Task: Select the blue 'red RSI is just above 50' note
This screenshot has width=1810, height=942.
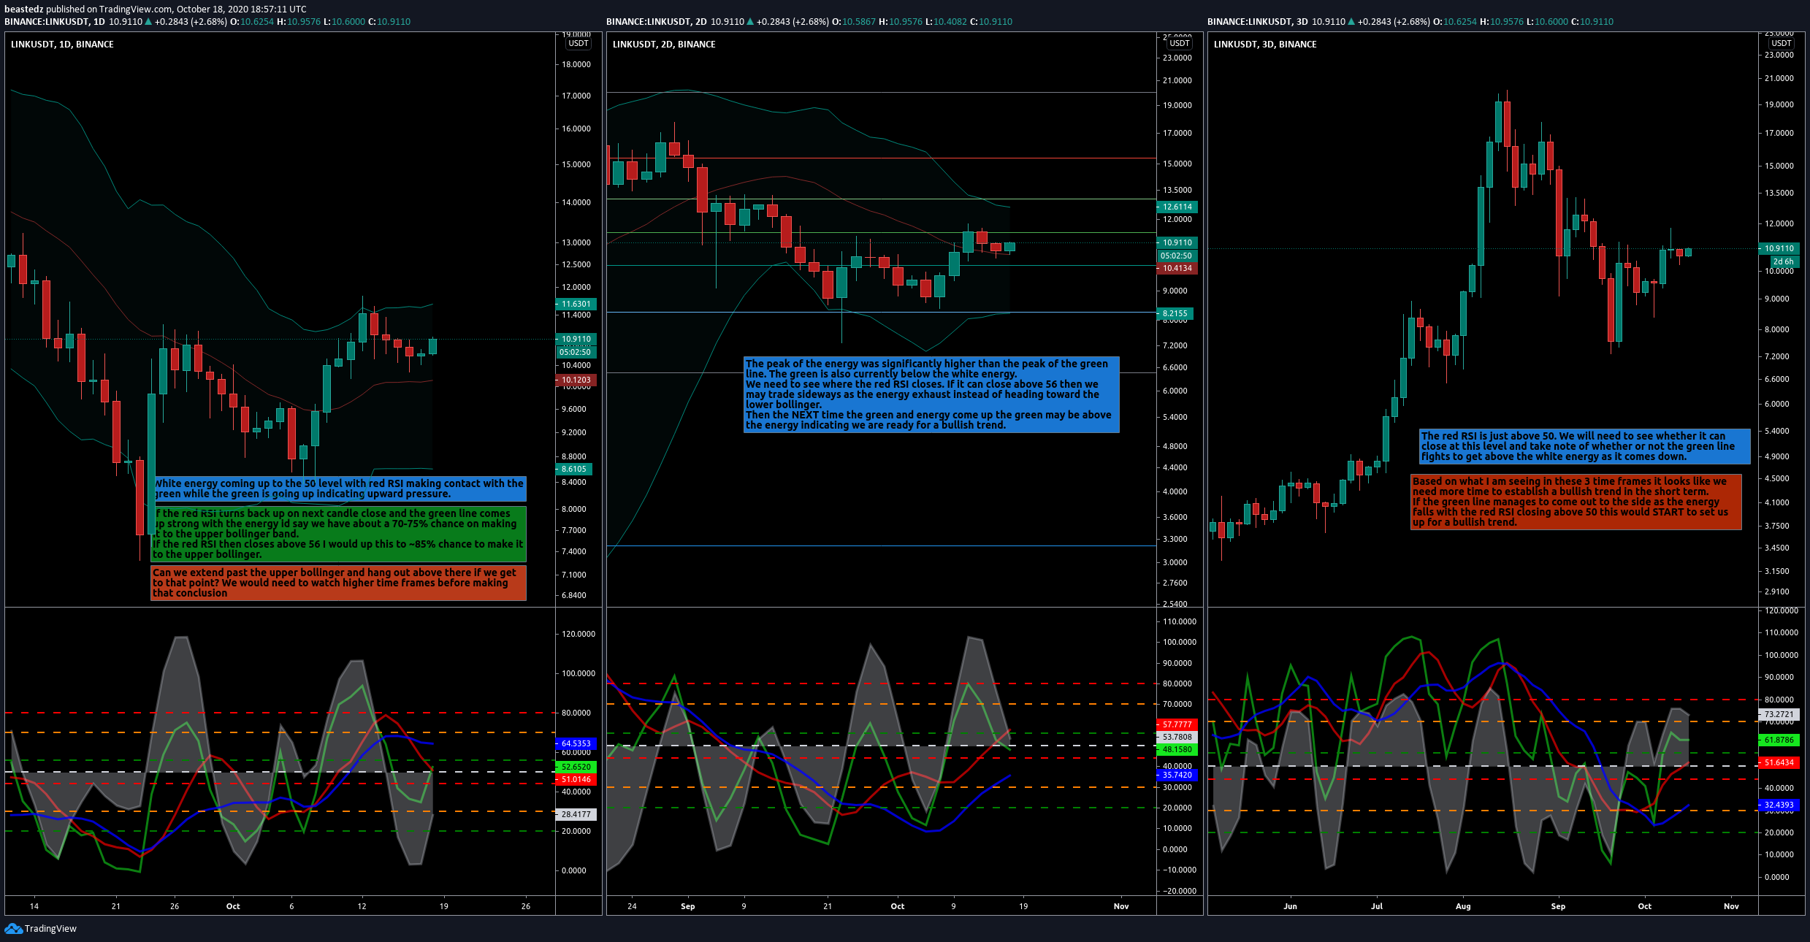Action: [1584, 446]
